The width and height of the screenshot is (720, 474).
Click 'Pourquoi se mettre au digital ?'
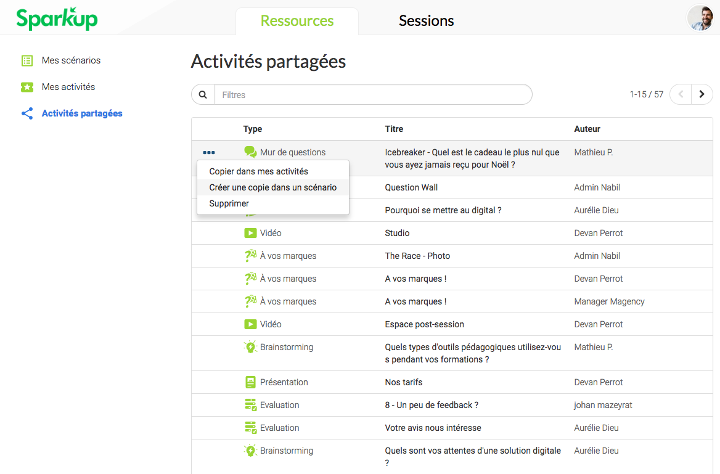click(x=443, y=210)
